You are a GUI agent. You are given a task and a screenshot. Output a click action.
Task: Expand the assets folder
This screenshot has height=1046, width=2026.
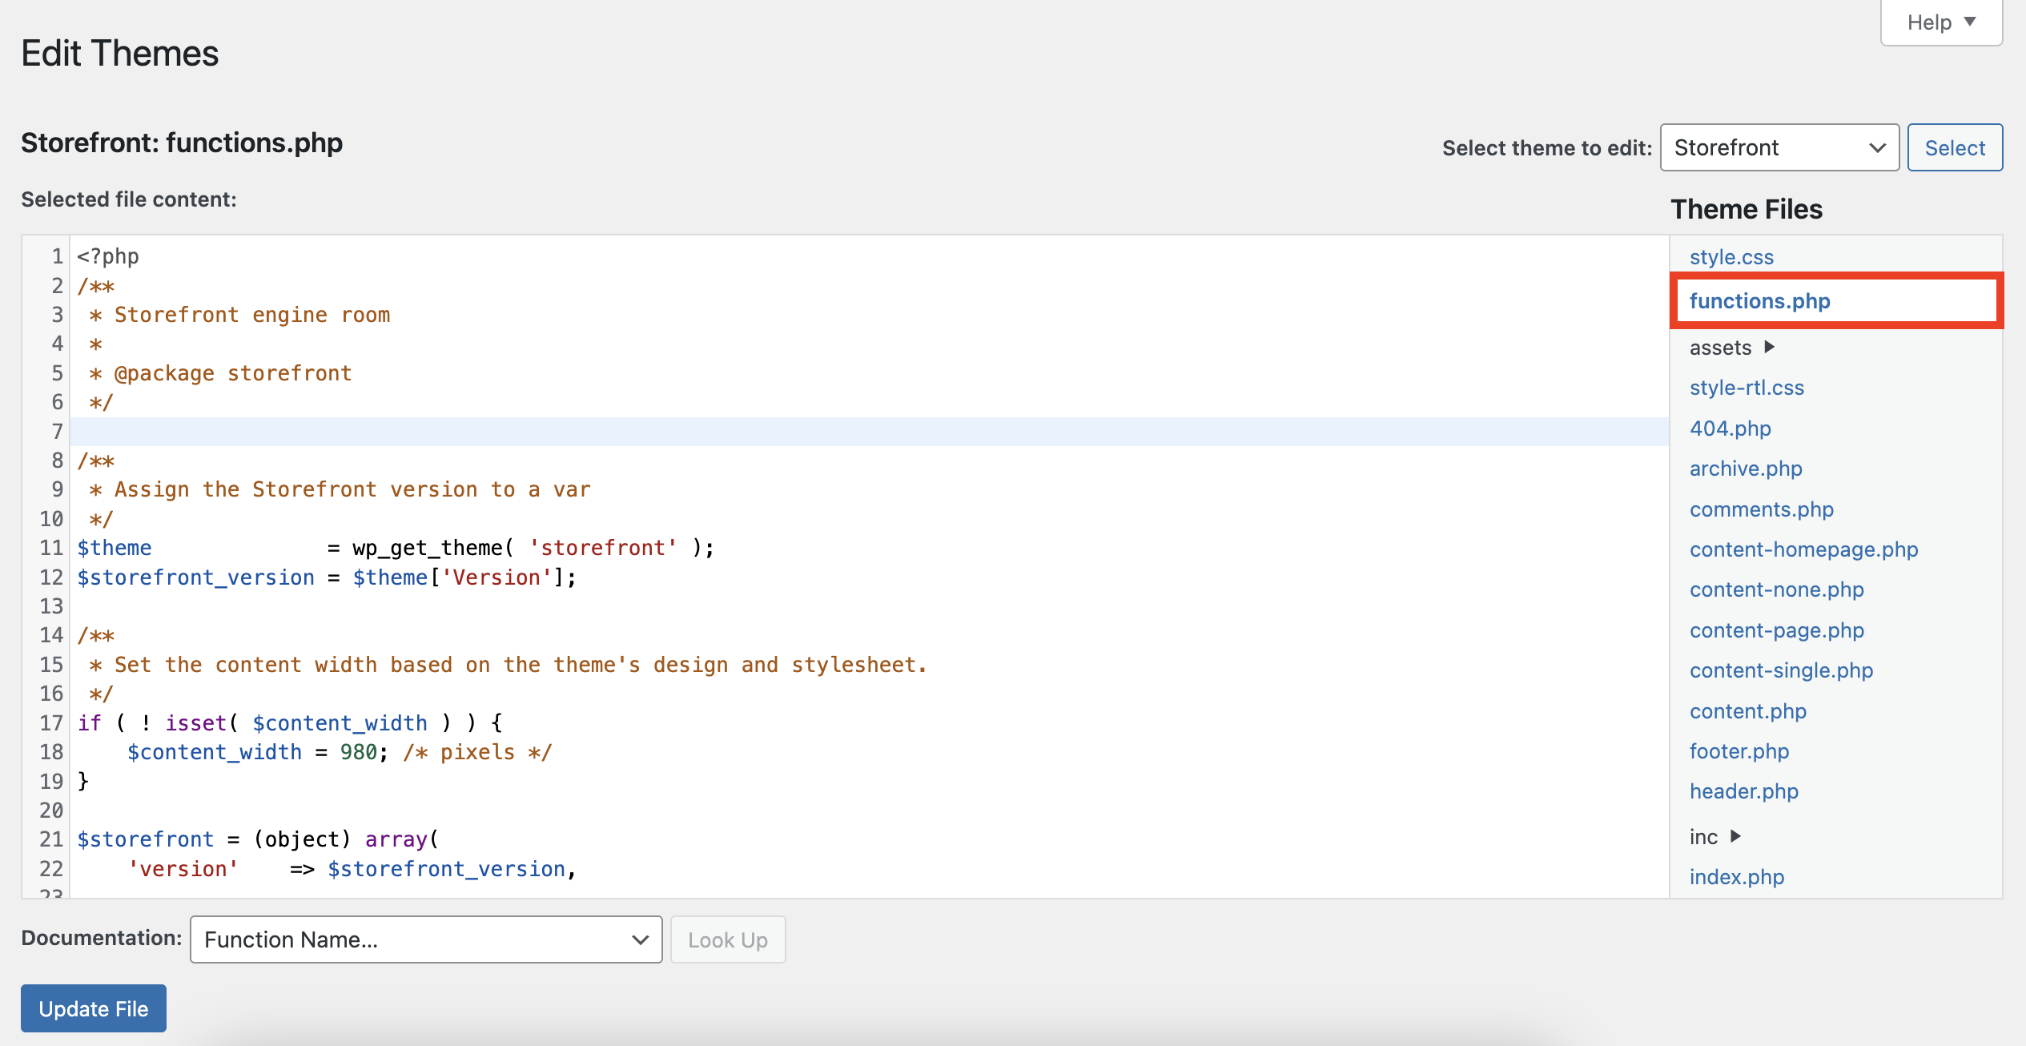pos(1732,348)
